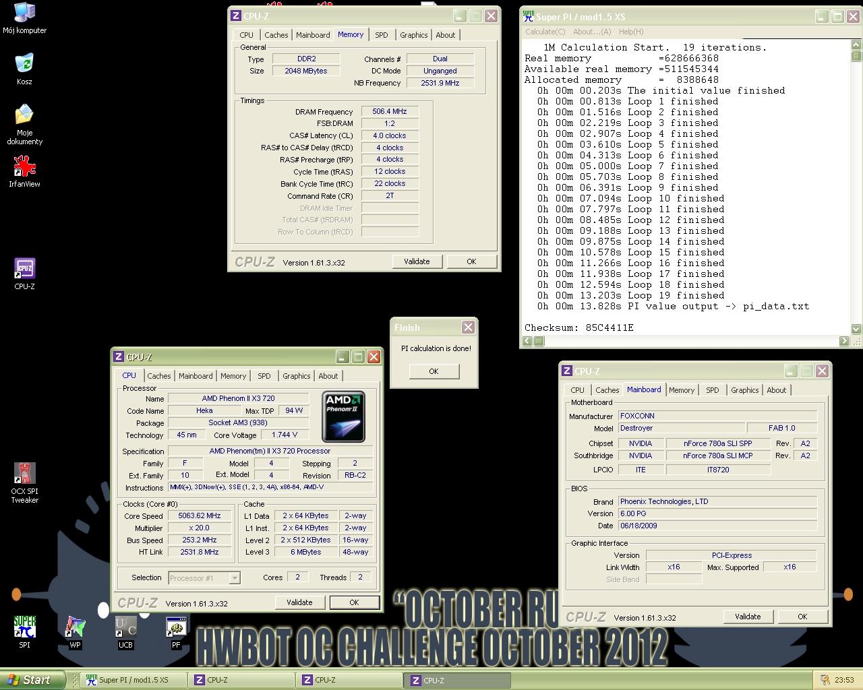Click the Loop 19 finished line
Image resolution: width=863 pixels, height=690 pixels.
630,295
